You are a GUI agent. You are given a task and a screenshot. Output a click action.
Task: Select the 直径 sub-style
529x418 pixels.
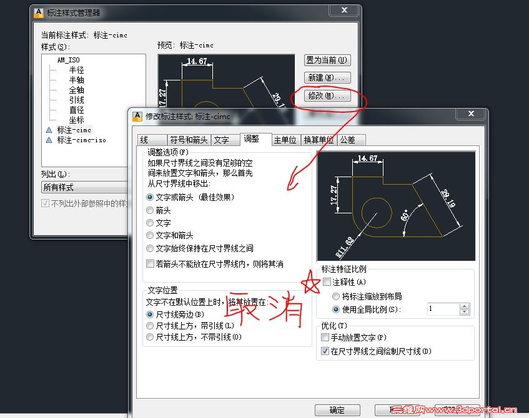coord(77,110)
